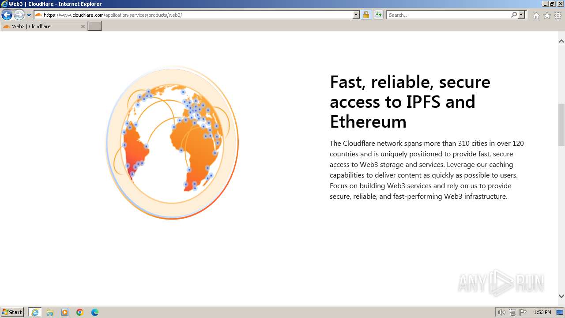Click the Refresh page button
This screenshot has width=565, height=318.
(378, 15)
